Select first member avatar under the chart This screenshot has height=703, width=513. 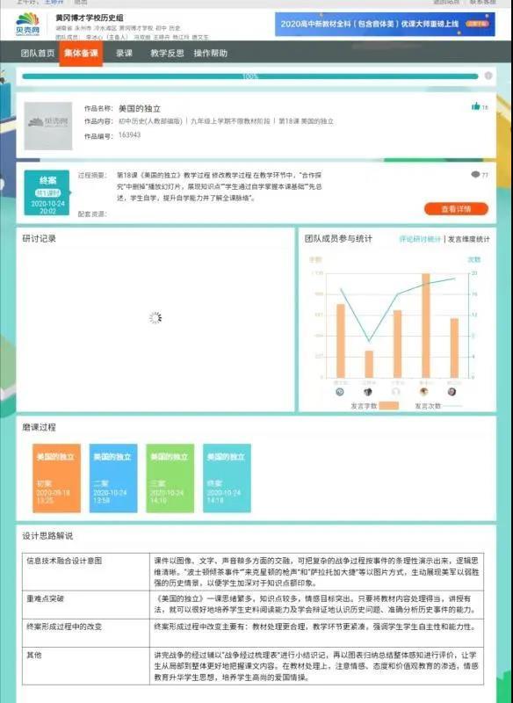tap(340, 391)
